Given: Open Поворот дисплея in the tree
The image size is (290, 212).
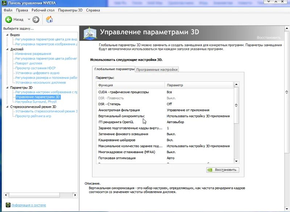Looking at the screenshot, I should point(29,63).
